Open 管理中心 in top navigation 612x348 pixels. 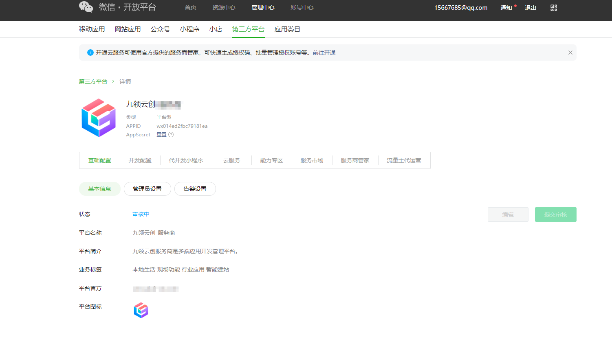pos(263,7)
